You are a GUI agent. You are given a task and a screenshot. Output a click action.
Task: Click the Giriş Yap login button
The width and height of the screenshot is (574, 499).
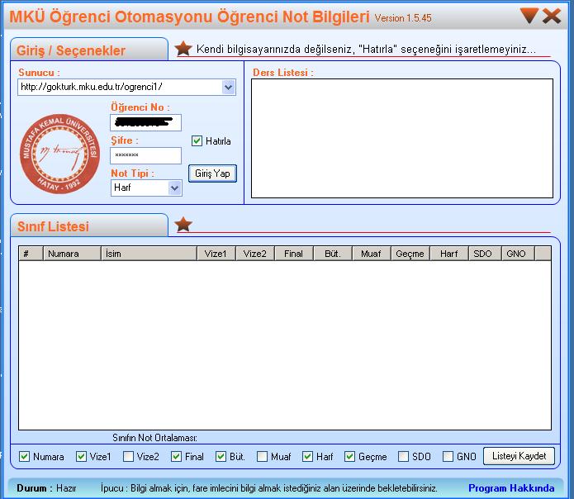[x=212, y=173]
